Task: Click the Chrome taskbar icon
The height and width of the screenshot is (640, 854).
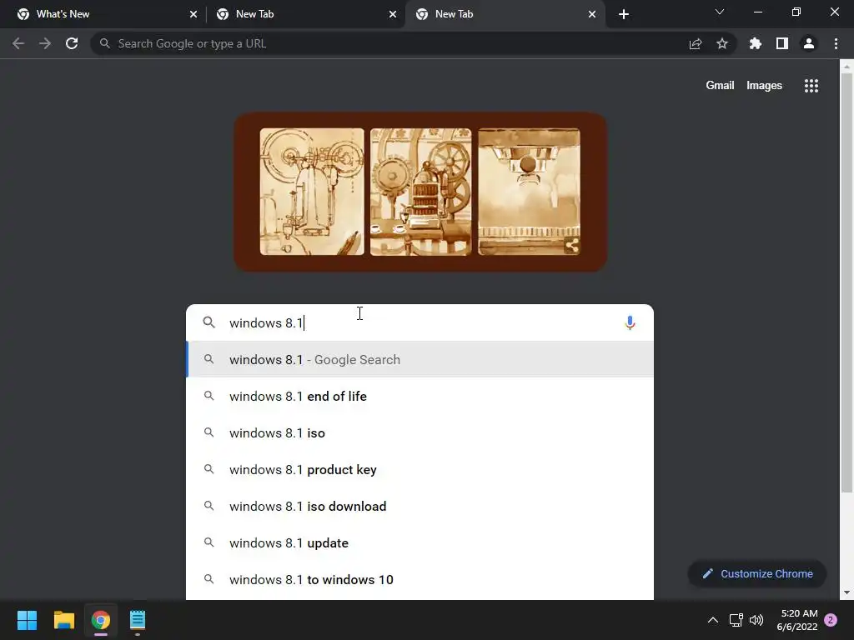Action: 101,620
